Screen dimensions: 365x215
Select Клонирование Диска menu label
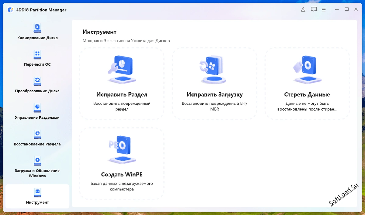click(x=37, y=38)
